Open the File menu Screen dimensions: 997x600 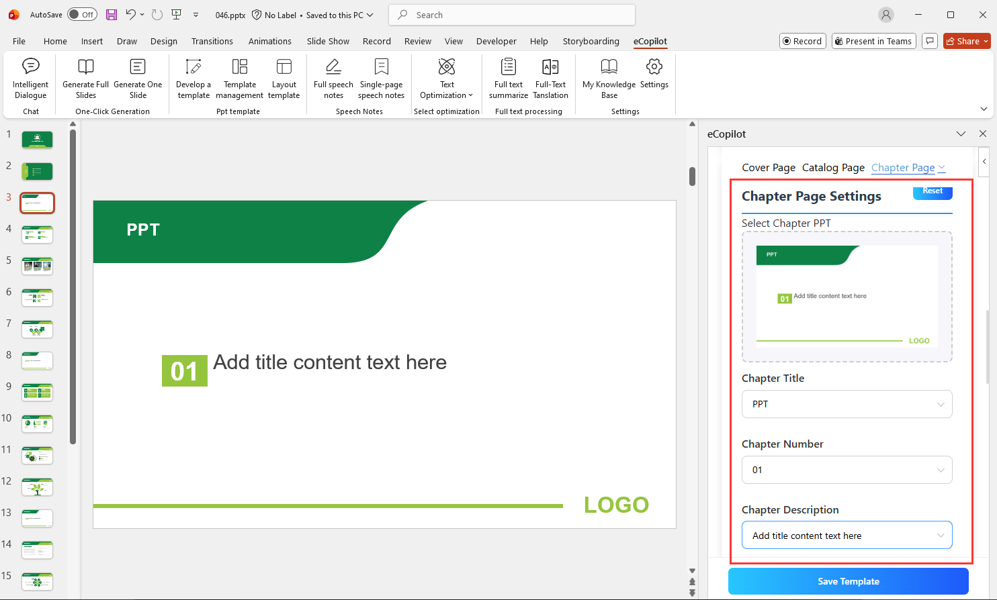(19, 41)
